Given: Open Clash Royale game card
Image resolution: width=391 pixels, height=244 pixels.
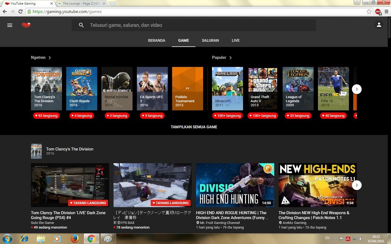Looking at the screenshot, I should click(82, 89).
